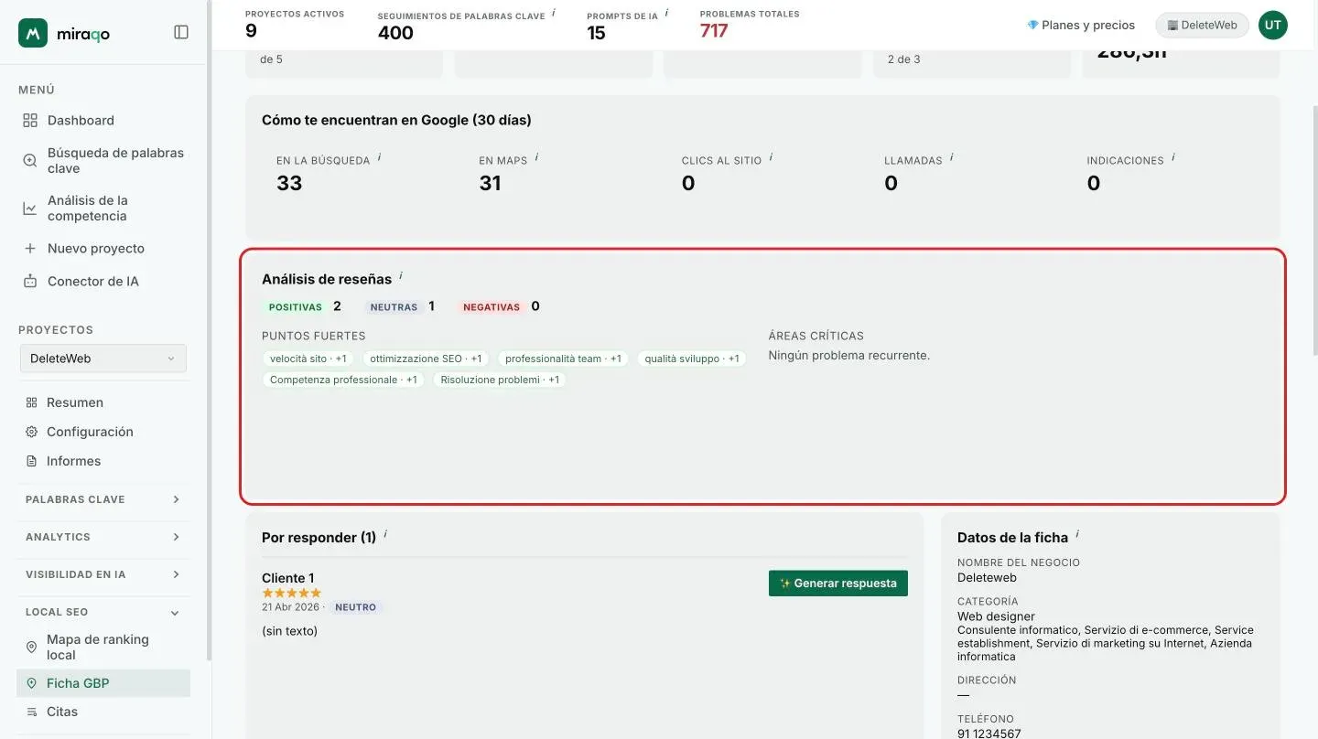The height and width of the screenshot is (739, 1318).
Task: Click the Neutras review badge
Action: [x=394, y=307]
